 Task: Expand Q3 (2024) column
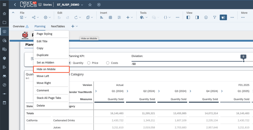159,91
